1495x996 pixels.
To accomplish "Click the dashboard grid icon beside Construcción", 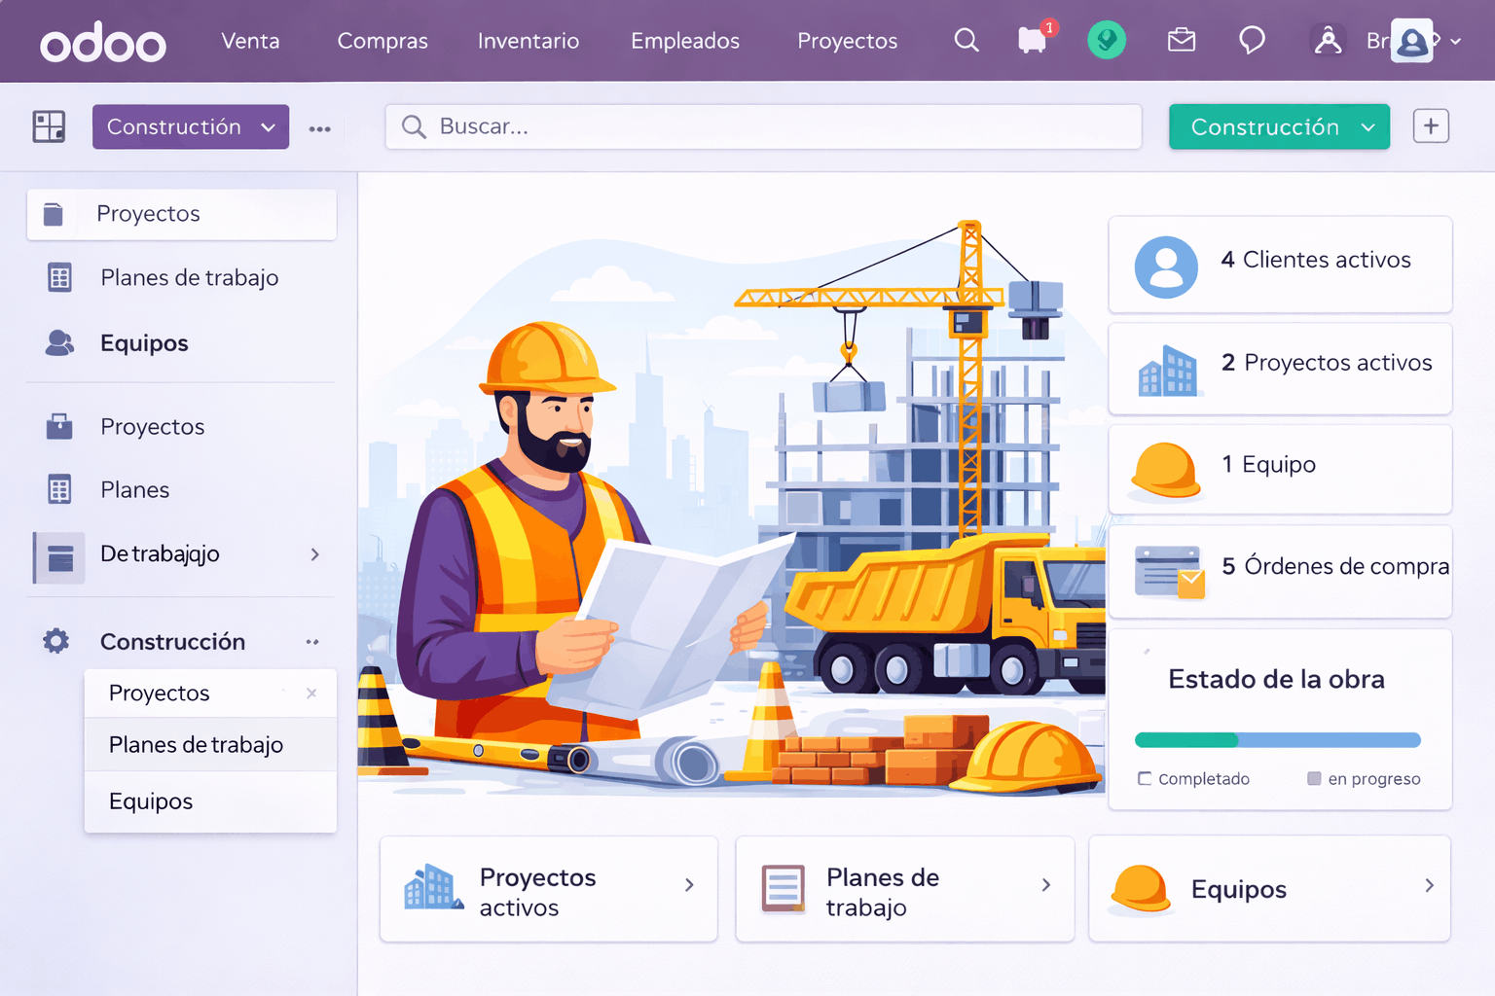I will pyautogui.click(x=49, y=126).
